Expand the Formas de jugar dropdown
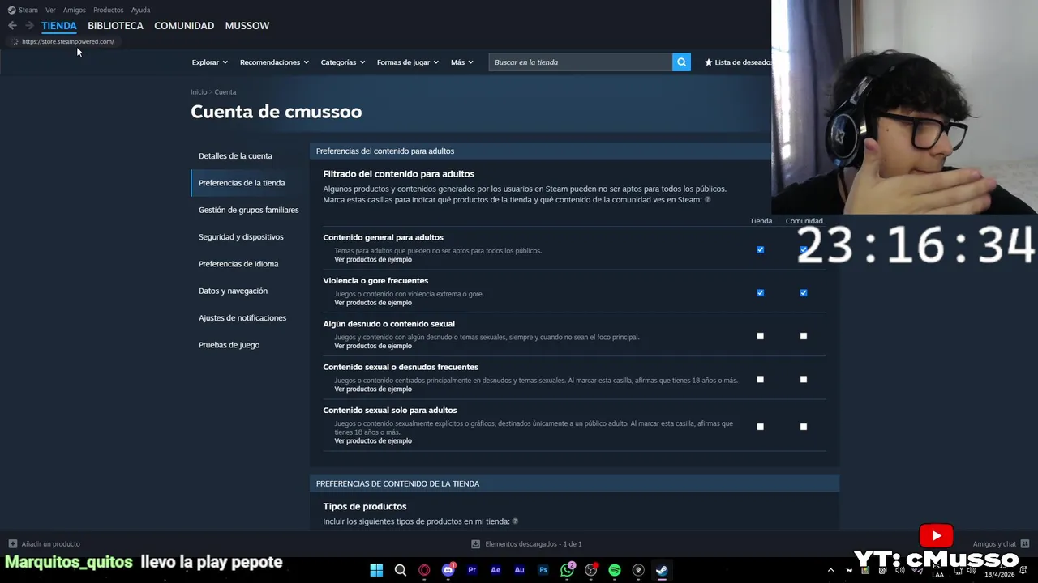 407,62
